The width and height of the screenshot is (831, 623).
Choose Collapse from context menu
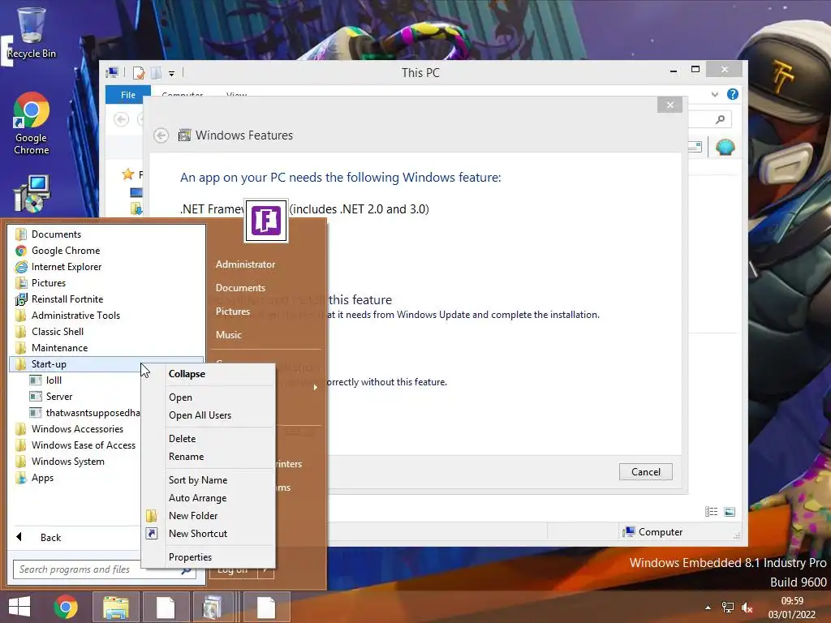[x=209, y=374]
